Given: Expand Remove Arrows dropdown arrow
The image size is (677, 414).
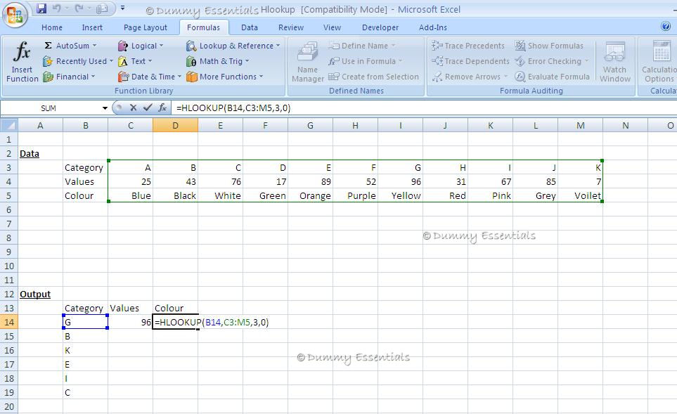Looking at the screenshot, I should pyautogui.click(x=505, y=77).
